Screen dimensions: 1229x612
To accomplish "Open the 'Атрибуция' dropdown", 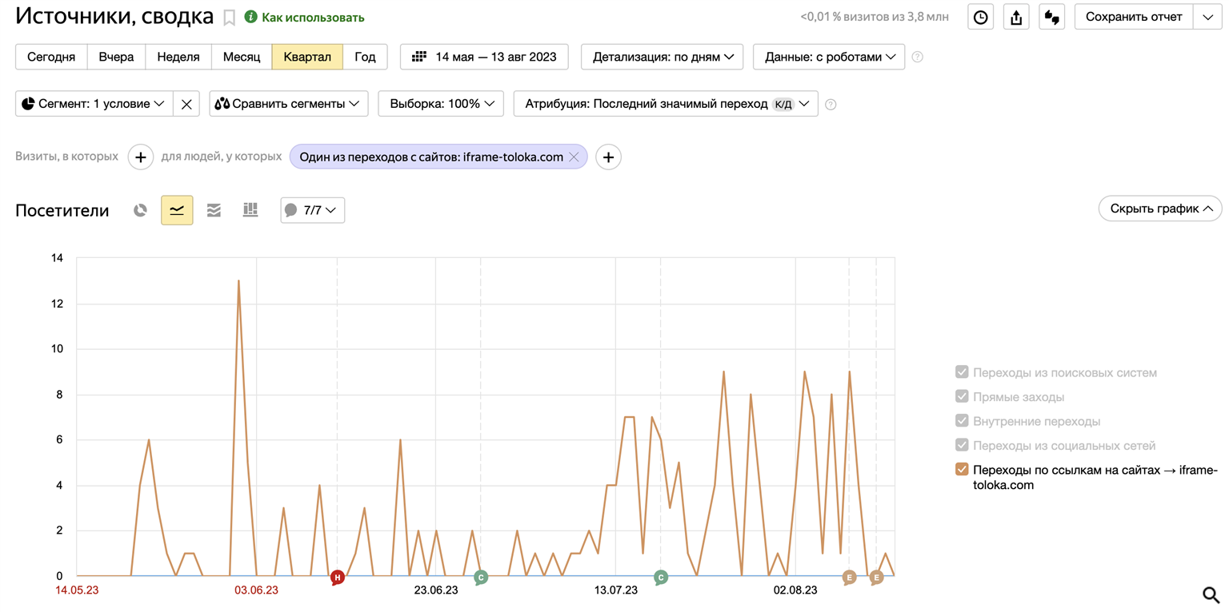I will click(665, 104).
